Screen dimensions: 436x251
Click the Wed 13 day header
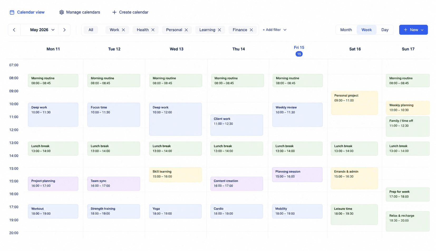click(177, 49)
